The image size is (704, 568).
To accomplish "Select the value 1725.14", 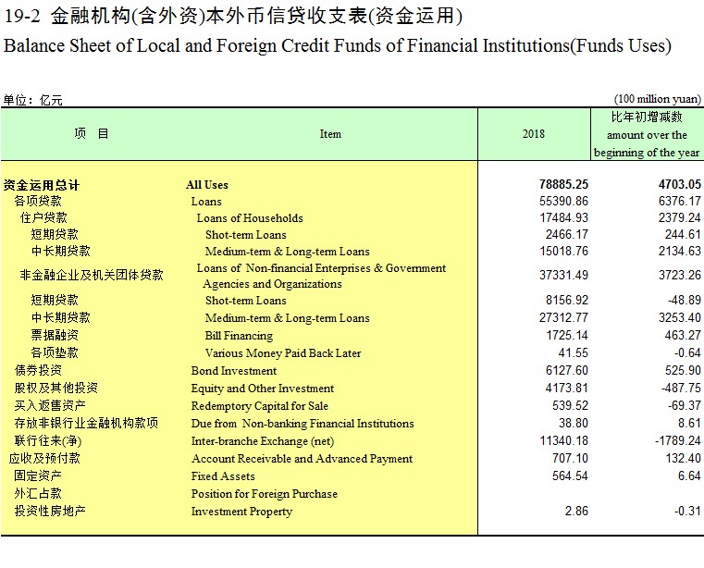I will tap(566, 335).
